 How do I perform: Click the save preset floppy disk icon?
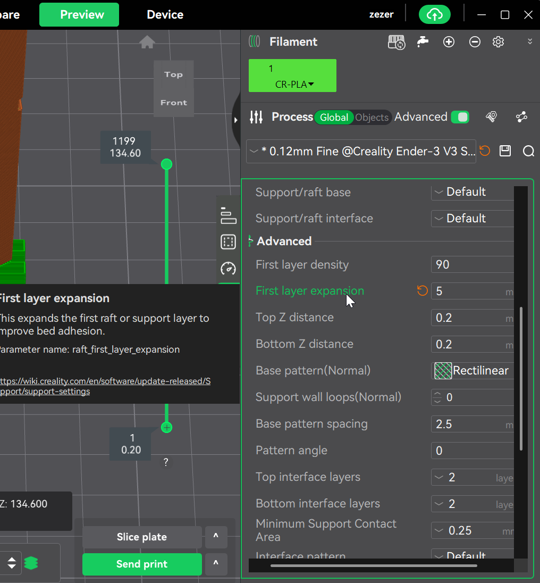click(505, 151)
